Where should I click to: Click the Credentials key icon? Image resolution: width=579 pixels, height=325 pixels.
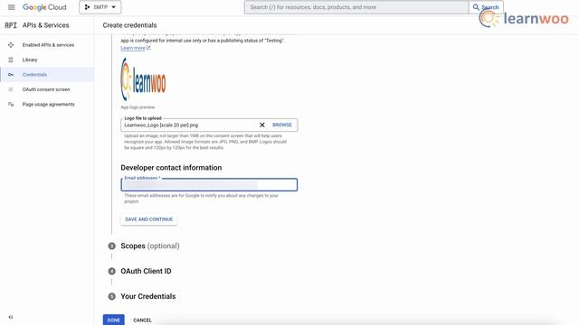pyautogui.click(x=11, y=74)
